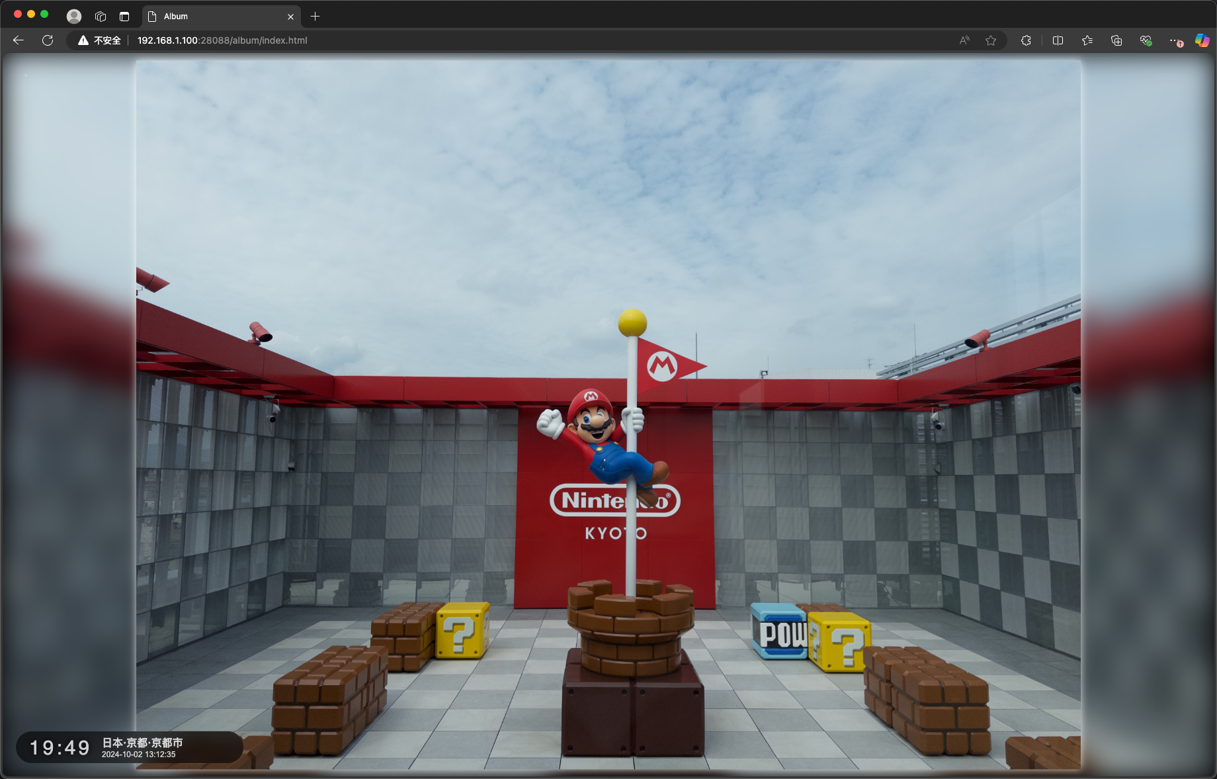Minimize the window with yellow button
Viewport: 1217px width, 779px height.
31,14
